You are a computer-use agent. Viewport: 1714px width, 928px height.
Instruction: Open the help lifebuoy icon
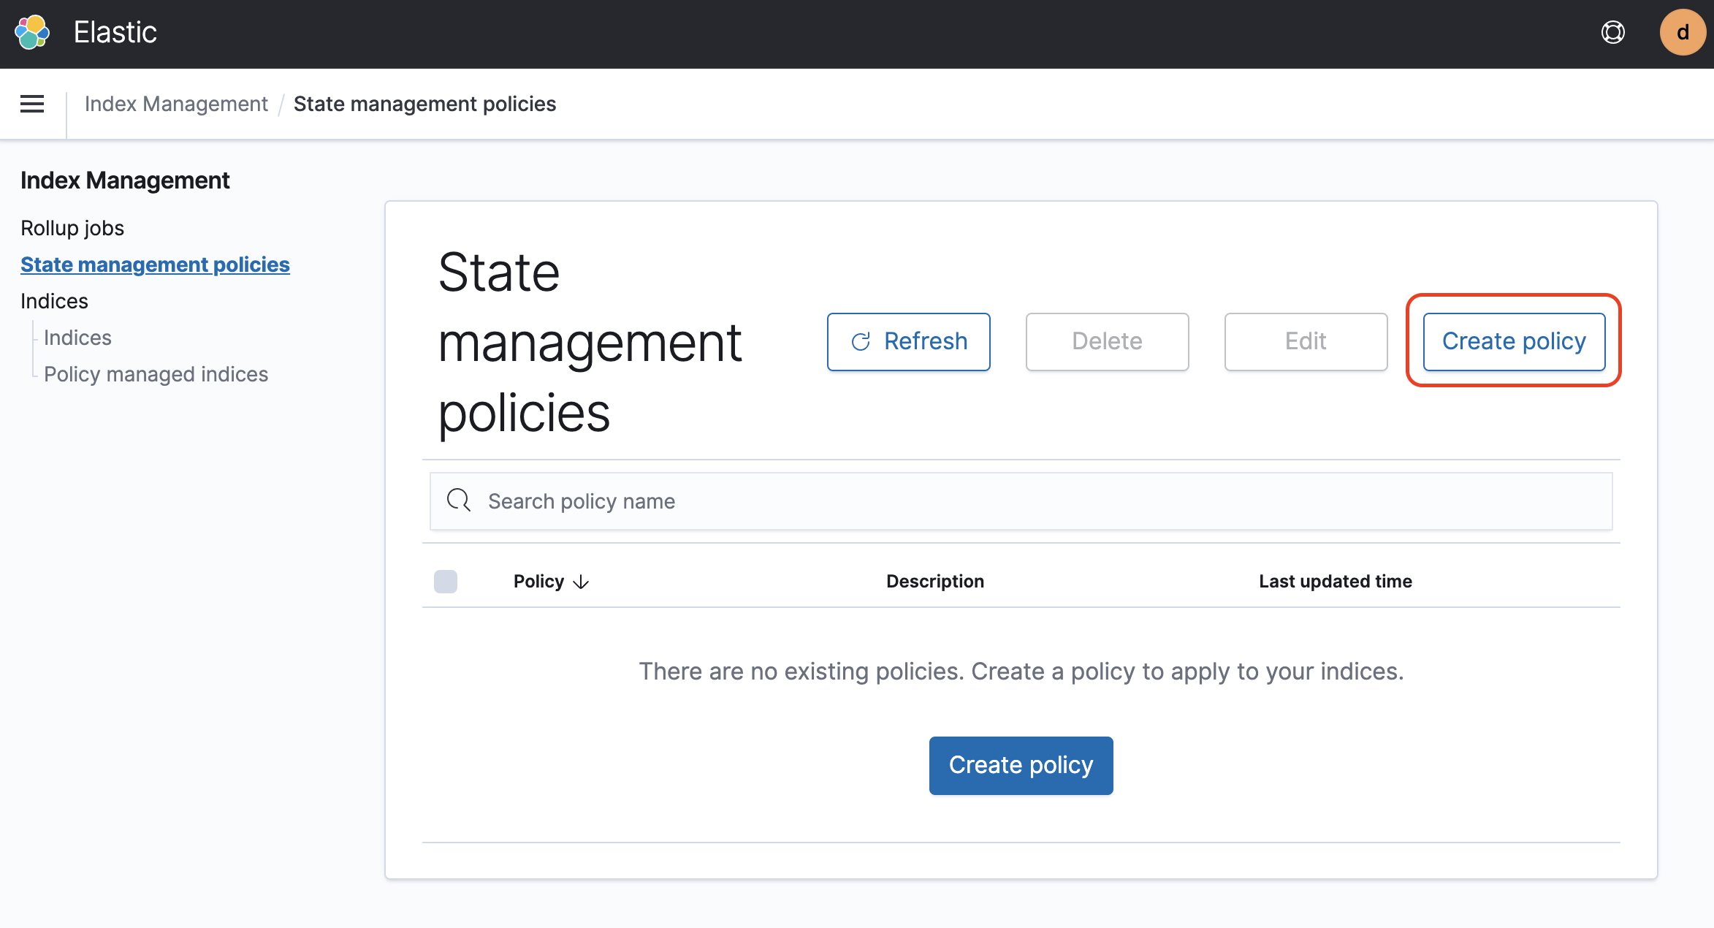point(1612,33)
